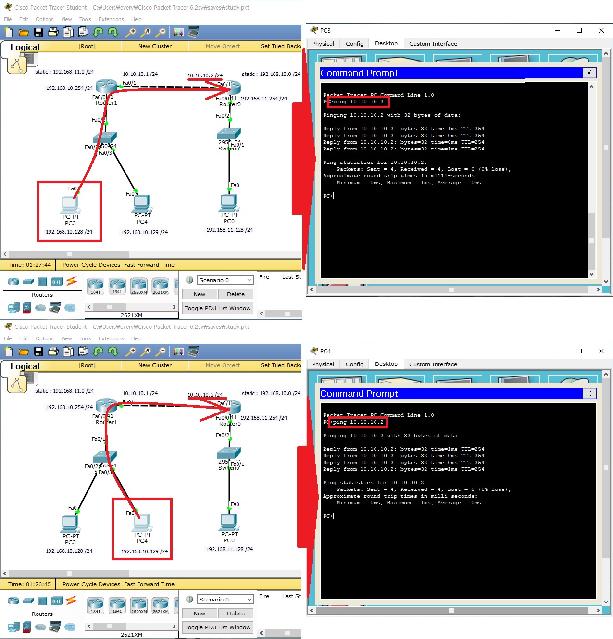Select Hubs category icon in upper device panel
Viewport: 613px width, 639px height.
(x=43, y=281)
